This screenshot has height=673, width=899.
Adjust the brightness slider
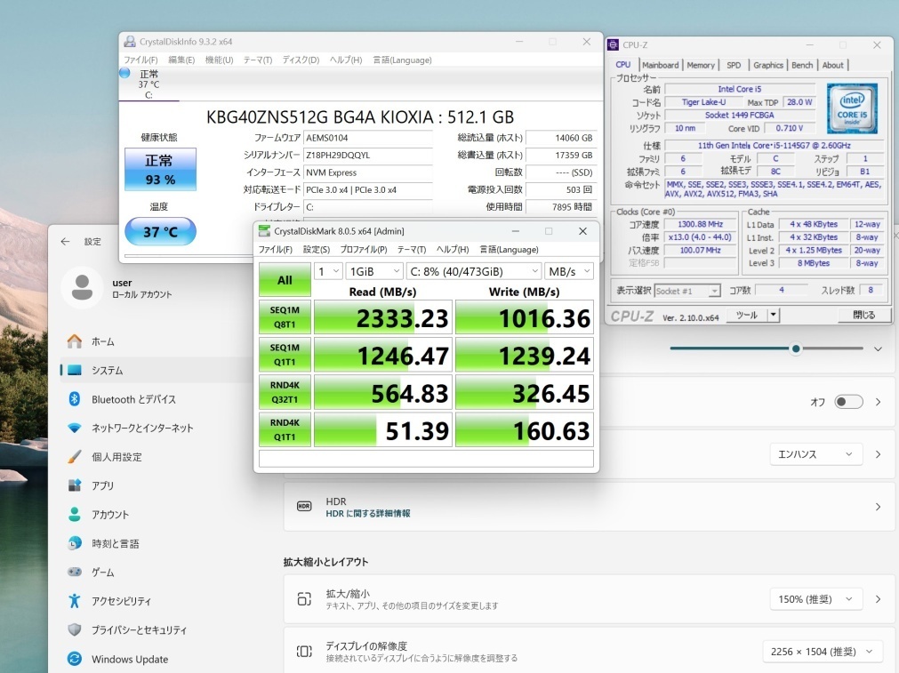coord(796,349)
